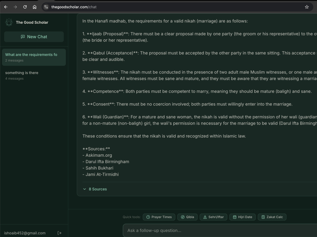This screenshot has height=237, width=317.
Task: Open the Zakat Calc quick tool
Action: click(x=272, y=217)
